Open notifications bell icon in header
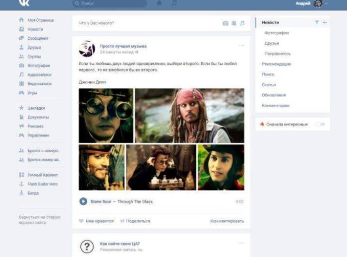Image resolution: width=347 pixels, height=257 pixels. (159, 3)
